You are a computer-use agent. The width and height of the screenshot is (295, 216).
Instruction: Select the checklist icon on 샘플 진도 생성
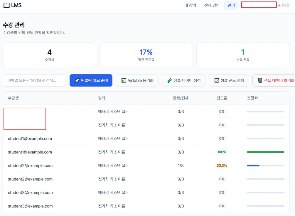[216, 80]
